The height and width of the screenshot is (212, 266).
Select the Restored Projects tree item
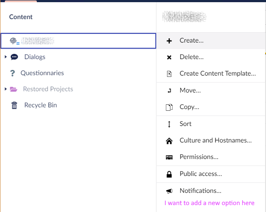[48, 89]
